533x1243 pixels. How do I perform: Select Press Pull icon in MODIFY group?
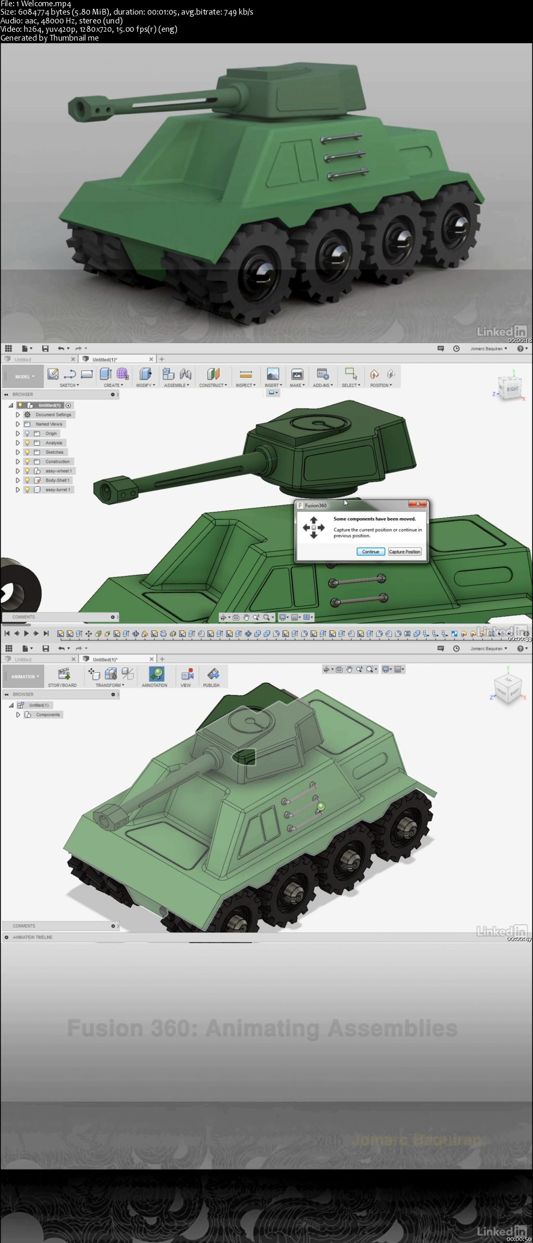tap(146, 374)
